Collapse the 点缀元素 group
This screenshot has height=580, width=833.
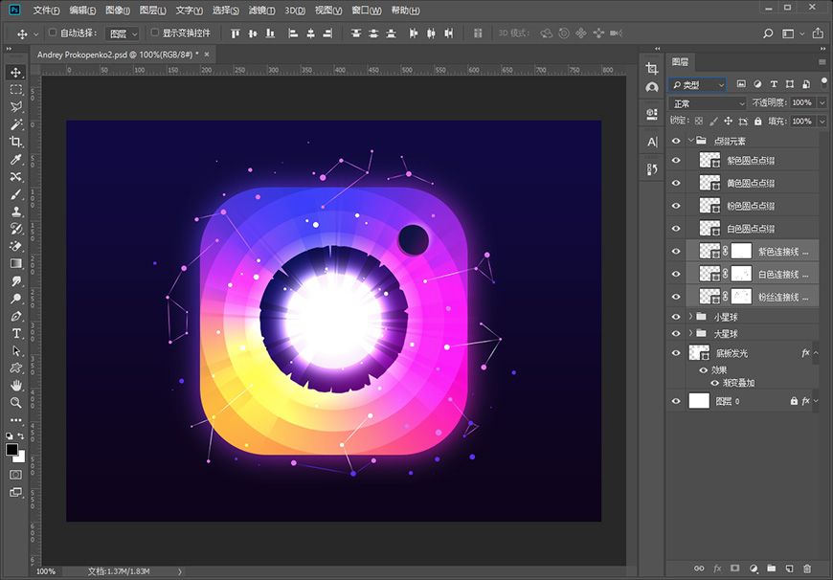[x=690, y=141]
